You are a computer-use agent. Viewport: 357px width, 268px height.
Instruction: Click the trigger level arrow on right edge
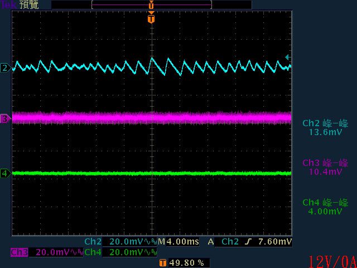coord(287,57)
